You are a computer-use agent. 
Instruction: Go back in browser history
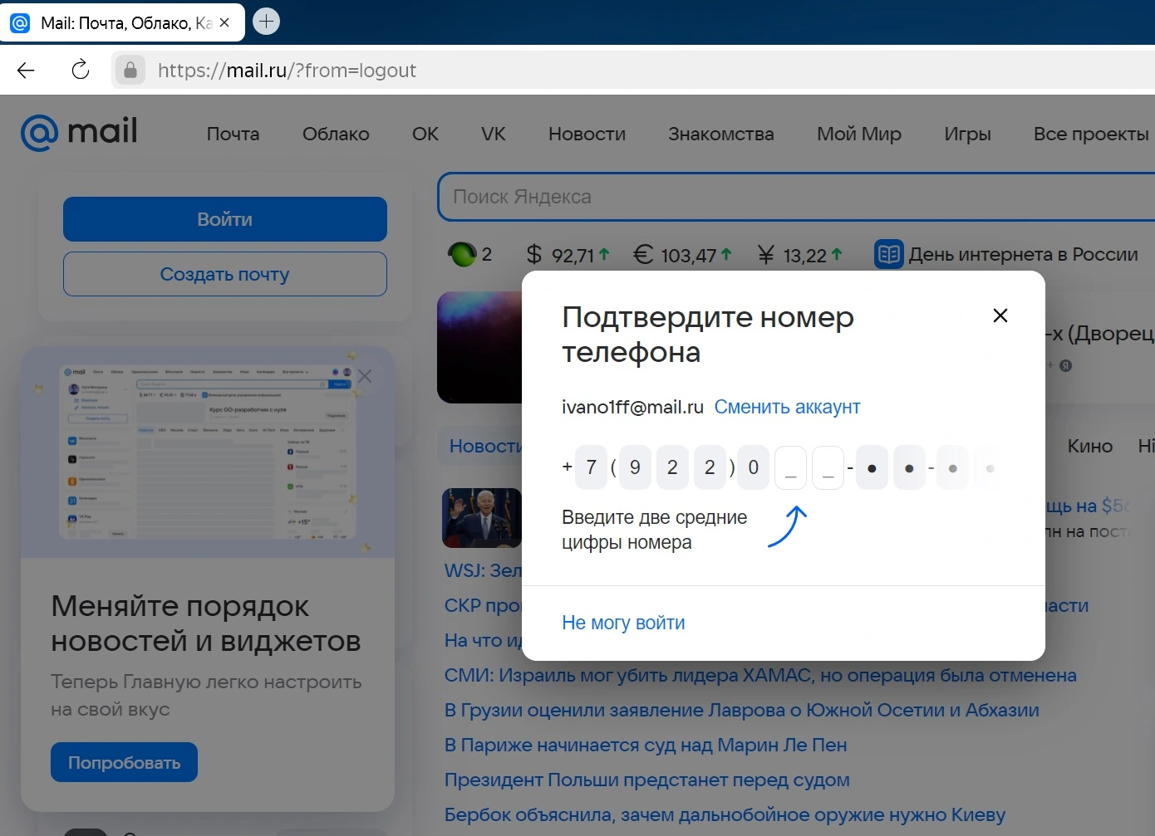[x=26, y=71]
